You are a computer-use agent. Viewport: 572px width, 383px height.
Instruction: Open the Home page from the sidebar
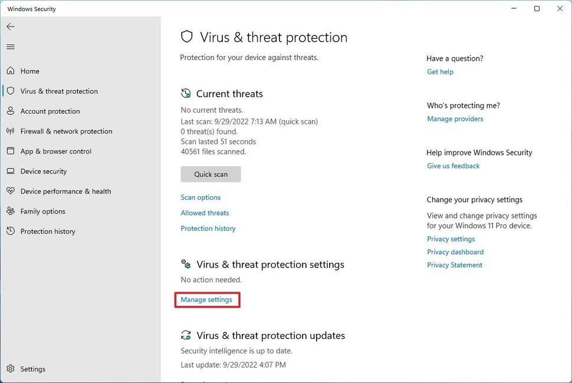click(x=28, y=71)
